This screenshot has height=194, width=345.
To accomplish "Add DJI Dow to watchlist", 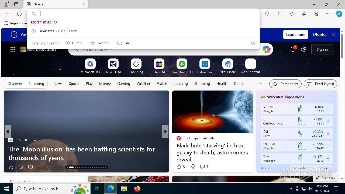I will (x=328, y=134).
